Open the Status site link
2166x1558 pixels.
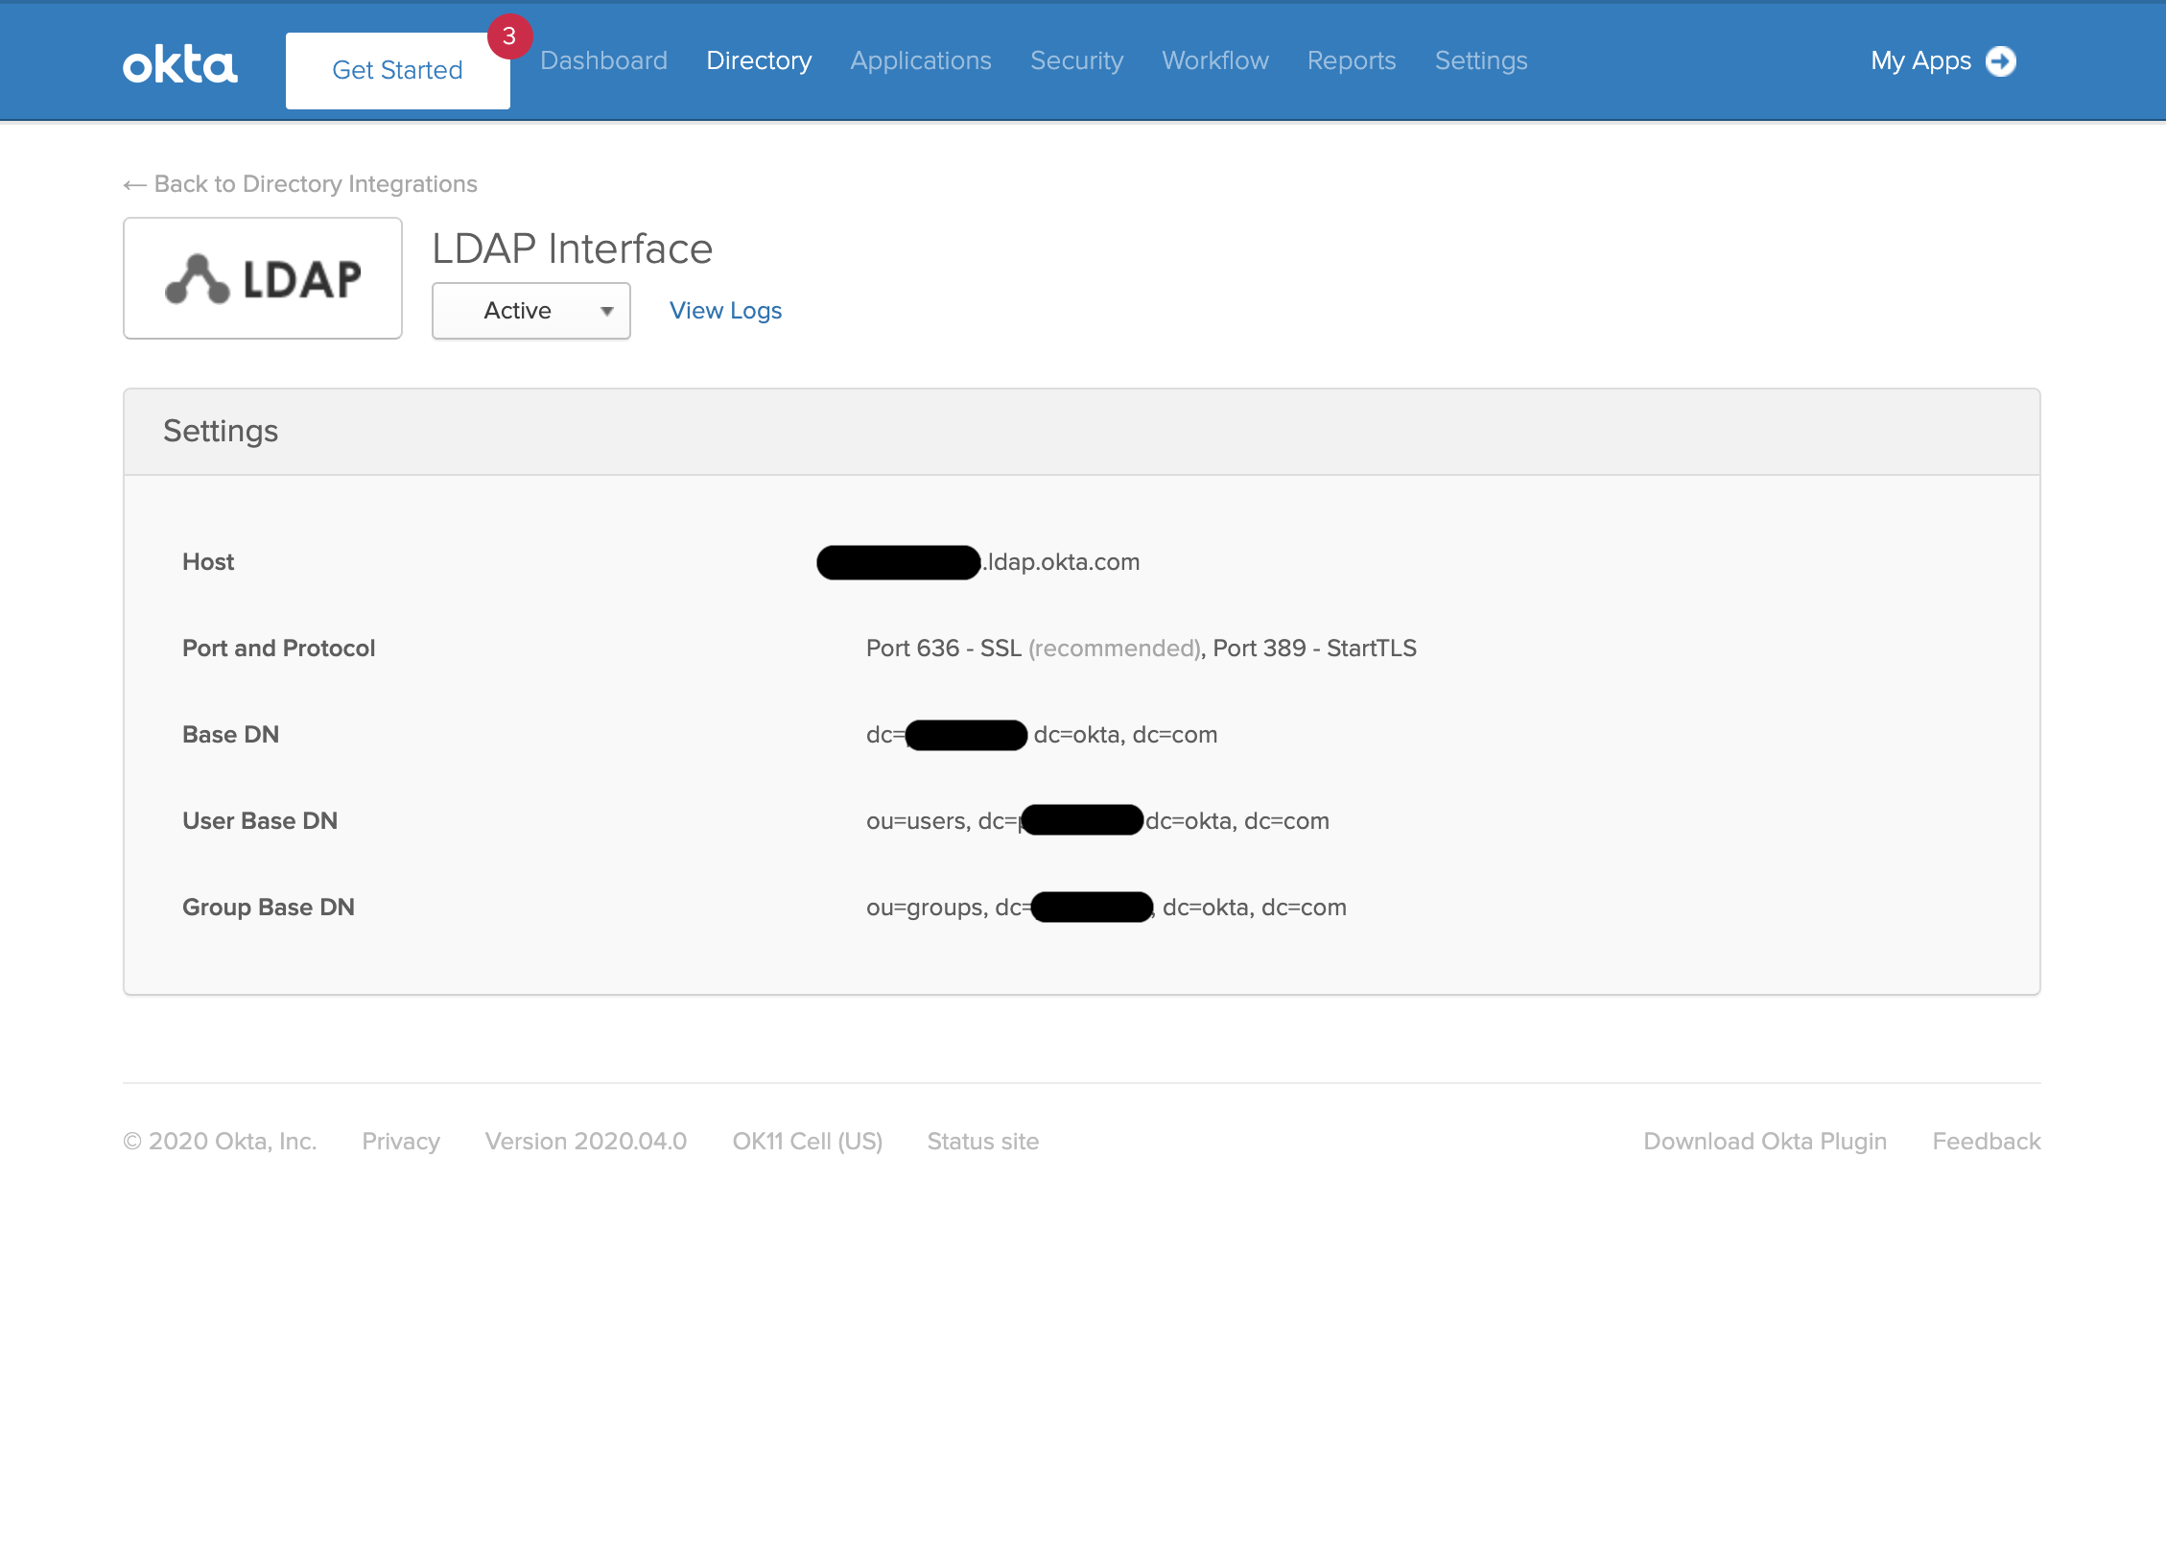point(983,1141)
